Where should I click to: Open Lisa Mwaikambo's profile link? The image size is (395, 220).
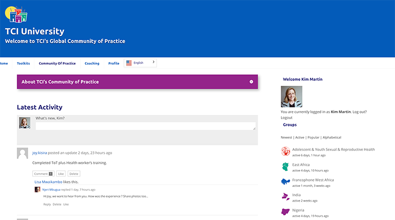(48, 182)
